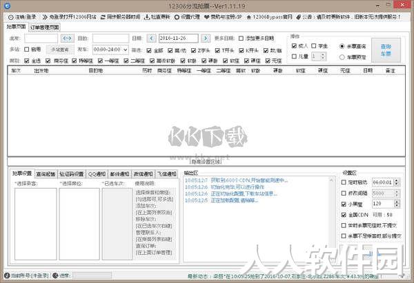Open 12306Bypass official site home icon
Screen dimensions: 414x283
tap(248, 17)
